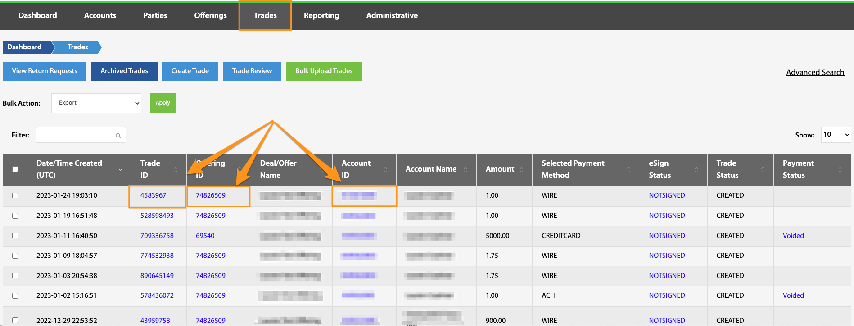The image size is (854, 326).
Task: Sort by Account Name column arrows
Action: coord(465,170)
